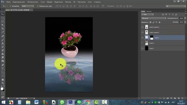Toggle lock all padlock icon
Image resolution: width=187 pixels, height=105 pixels.
point(160,22)
